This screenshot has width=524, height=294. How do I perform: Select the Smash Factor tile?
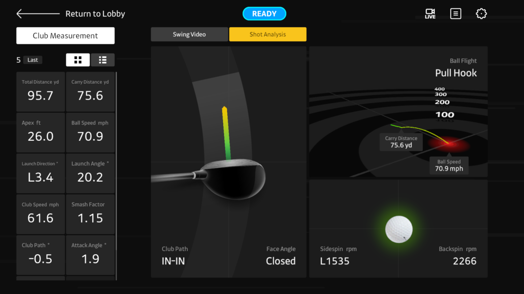(91, 214)
